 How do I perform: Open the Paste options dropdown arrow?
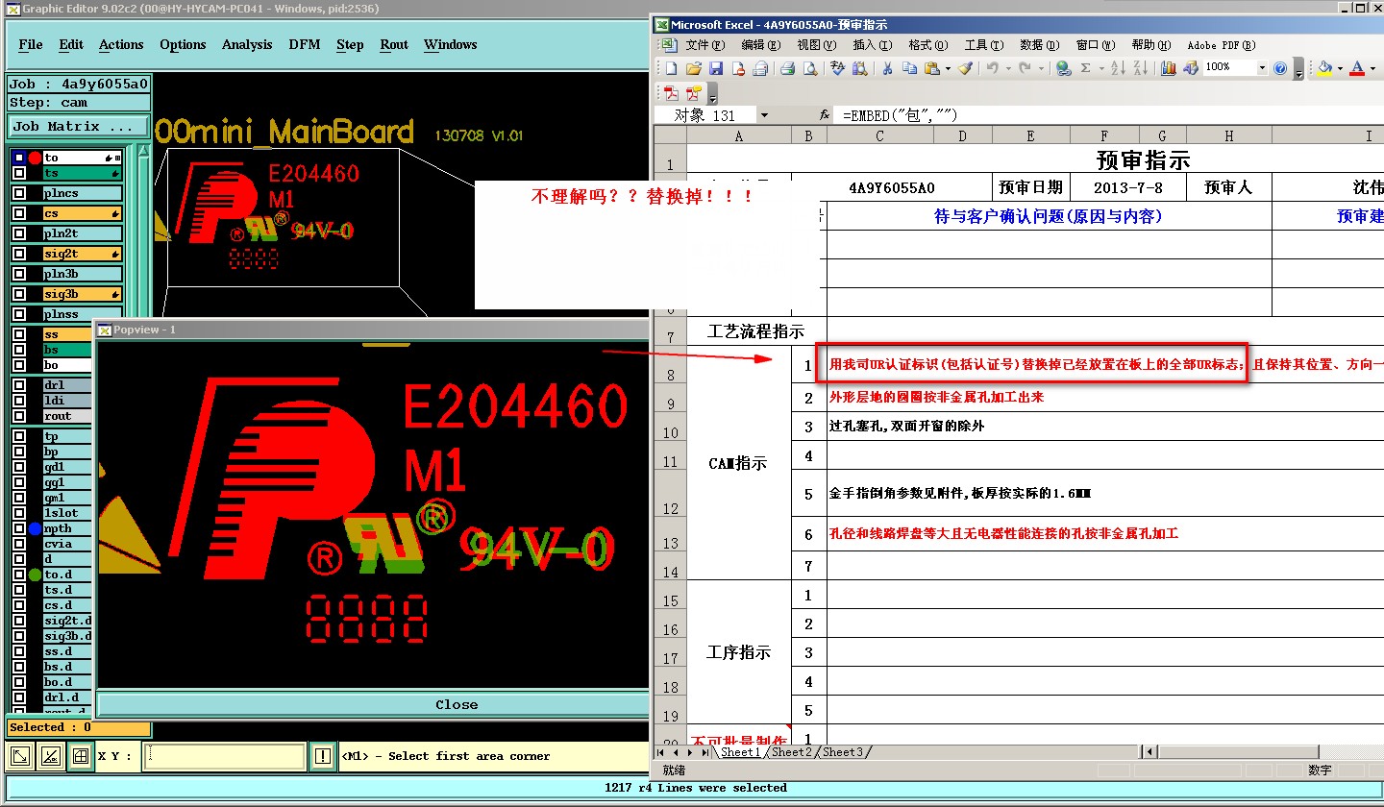pyautogui.click(x=948, y=68)
